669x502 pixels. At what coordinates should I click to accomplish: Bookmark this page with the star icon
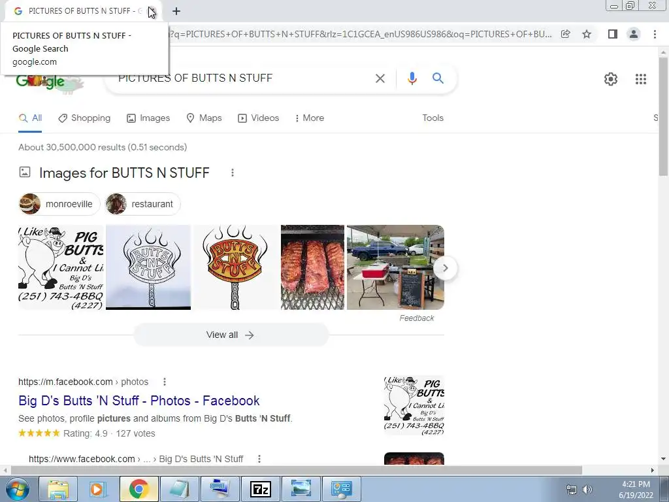[587, 34]
